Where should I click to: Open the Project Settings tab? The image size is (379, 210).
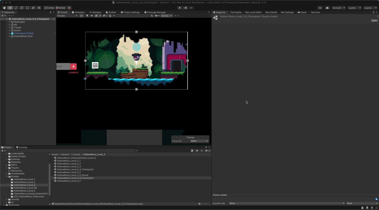point(130,12)
